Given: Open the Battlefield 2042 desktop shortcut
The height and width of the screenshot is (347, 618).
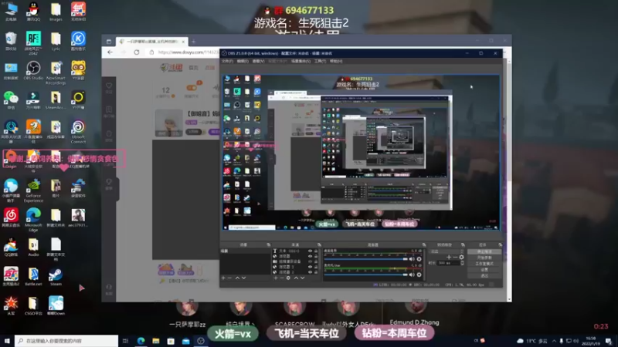Looking at the screenshot, I should point(33,42).
